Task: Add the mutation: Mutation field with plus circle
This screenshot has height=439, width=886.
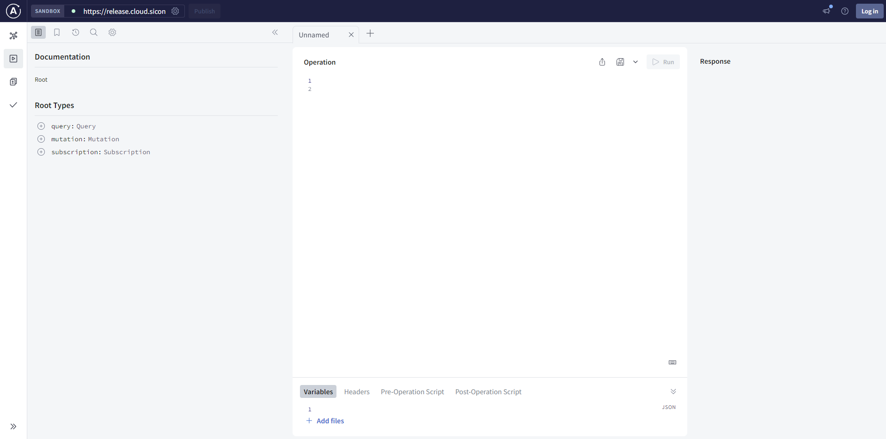Action: [41, 139]
